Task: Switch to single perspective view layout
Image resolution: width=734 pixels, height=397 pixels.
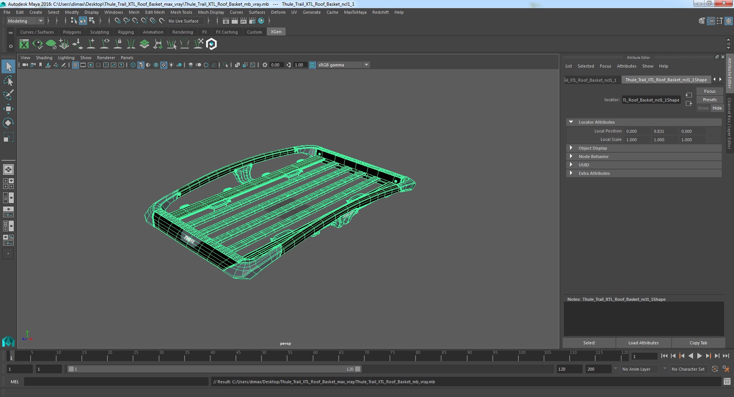Action: (8, 169)
